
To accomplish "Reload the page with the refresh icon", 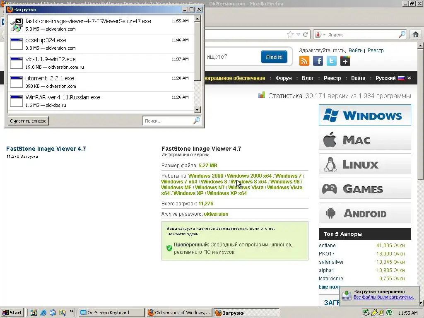I will point(306,35).
